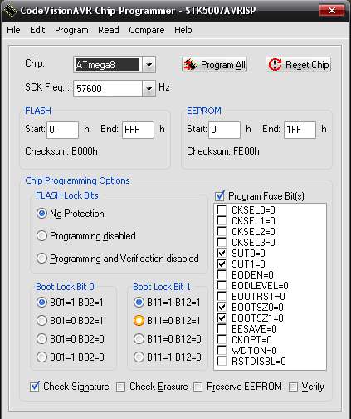Viewport: 351px width, 419px height.
Task: Check the CKSEL1=0 fuse bit
Action: [x=222, y=220]
